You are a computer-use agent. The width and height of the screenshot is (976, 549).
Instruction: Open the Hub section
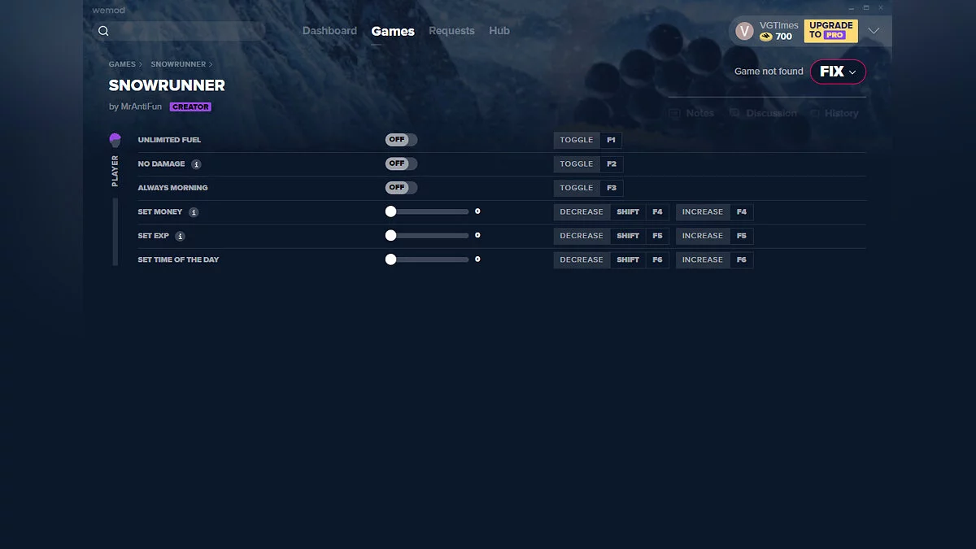click(x=499, y=30)
